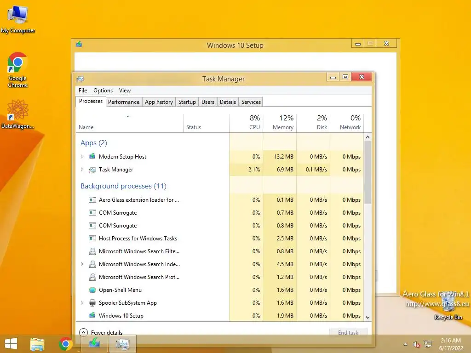This screenshot has width=471, height=353.
Task: Click Microsoft Windows Search Protocol icon
Action: [92, 277]
